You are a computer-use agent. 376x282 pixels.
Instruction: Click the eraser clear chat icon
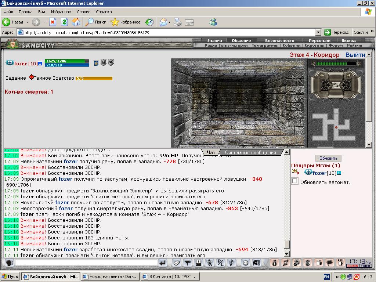click(177, 263)
